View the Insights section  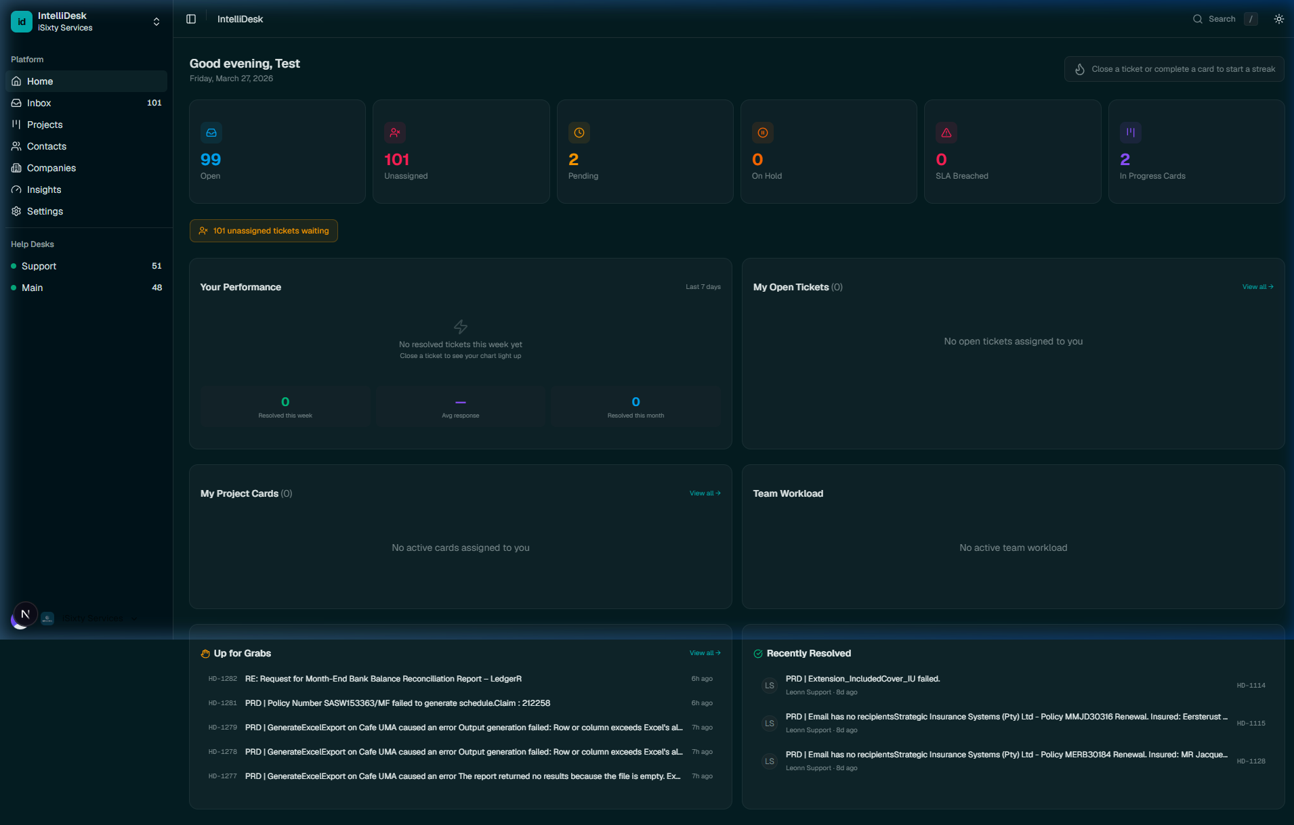43,189
